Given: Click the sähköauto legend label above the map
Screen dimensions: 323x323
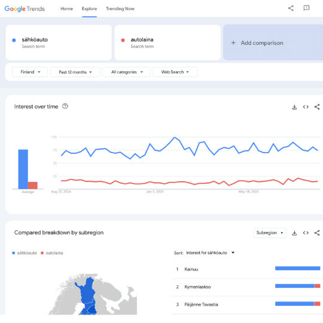Looking at the screenshot, I should (x=27, y=253).
